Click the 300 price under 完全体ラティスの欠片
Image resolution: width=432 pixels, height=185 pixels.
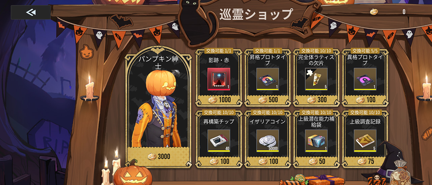[317, 100]
